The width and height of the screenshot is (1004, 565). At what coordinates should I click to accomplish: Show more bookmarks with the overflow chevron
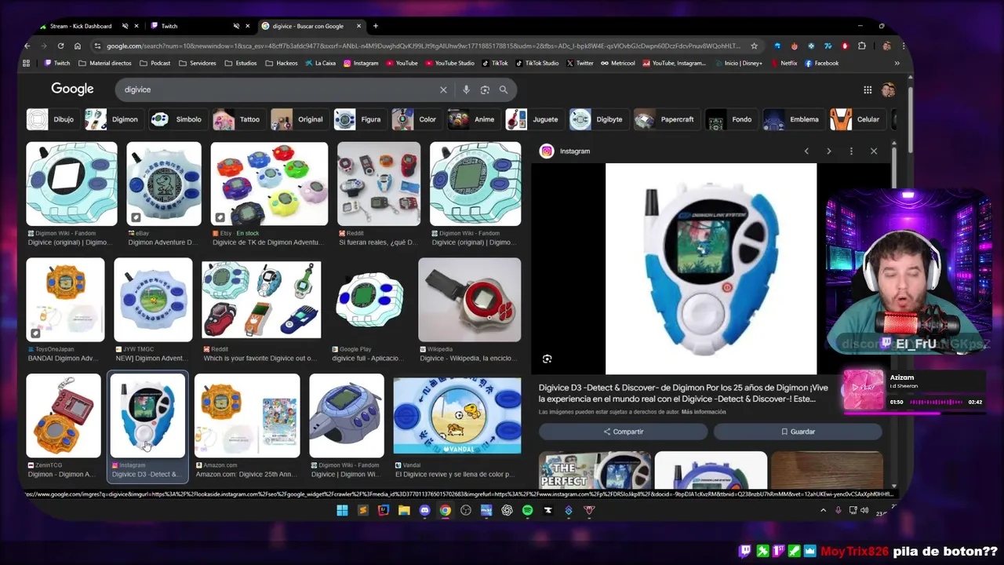coord(897,63)
